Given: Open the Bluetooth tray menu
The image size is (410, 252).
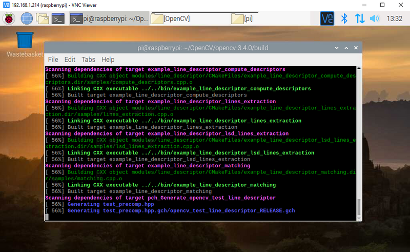Looking at the screenshot, I should click(344, 18).
